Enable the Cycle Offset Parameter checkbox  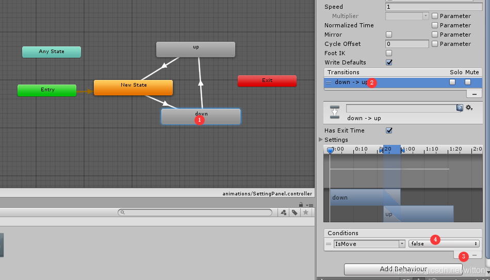(435, 44)
